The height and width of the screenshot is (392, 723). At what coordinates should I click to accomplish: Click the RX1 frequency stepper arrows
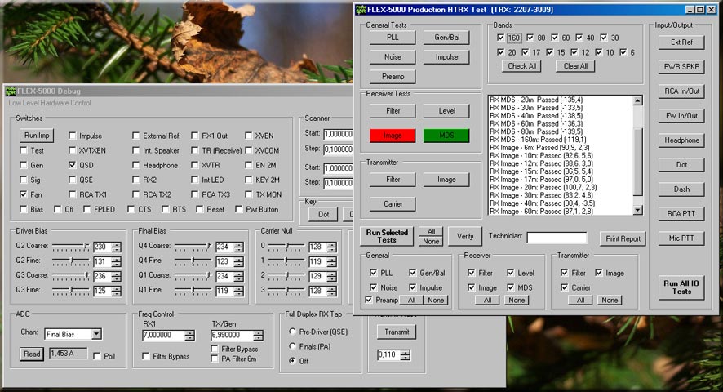189,335
